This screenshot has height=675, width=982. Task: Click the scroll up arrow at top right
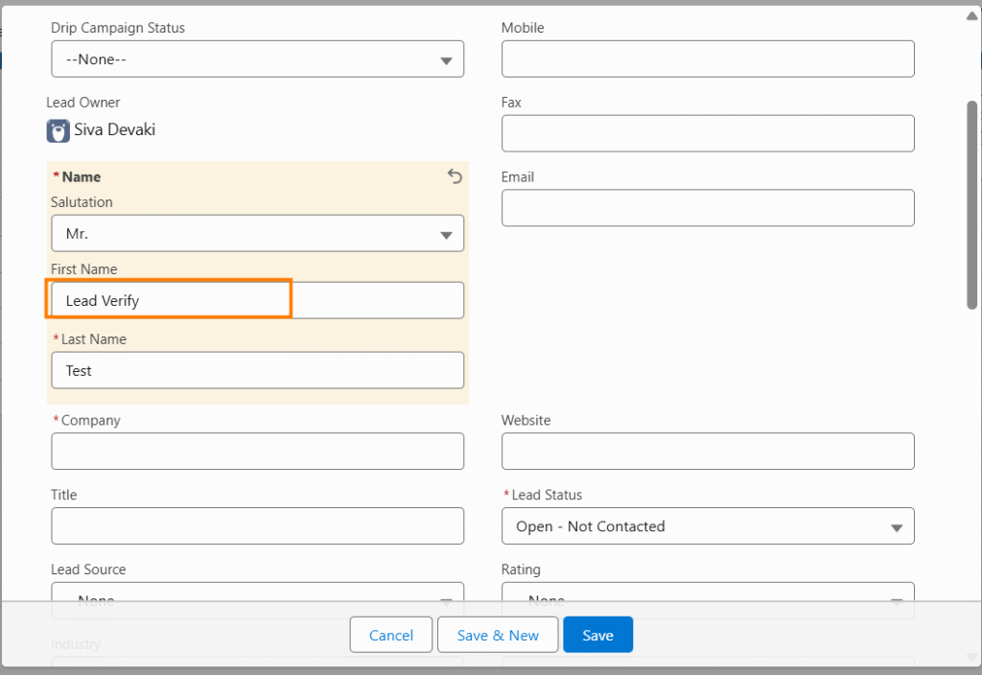971,15
